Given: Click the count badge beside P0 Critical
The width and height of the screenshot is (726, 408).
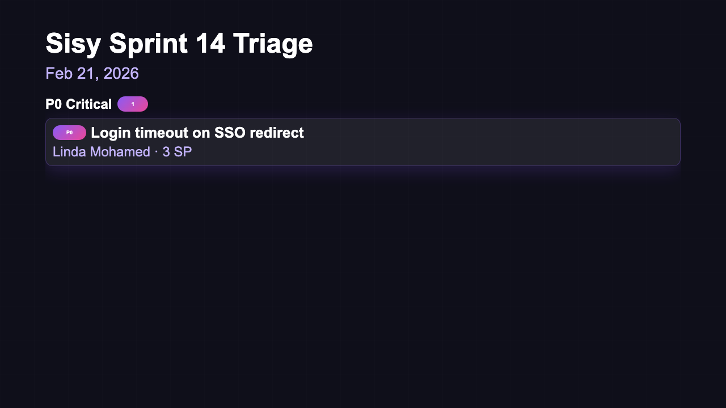Looking at the screenshot, I should click(133, 104).
